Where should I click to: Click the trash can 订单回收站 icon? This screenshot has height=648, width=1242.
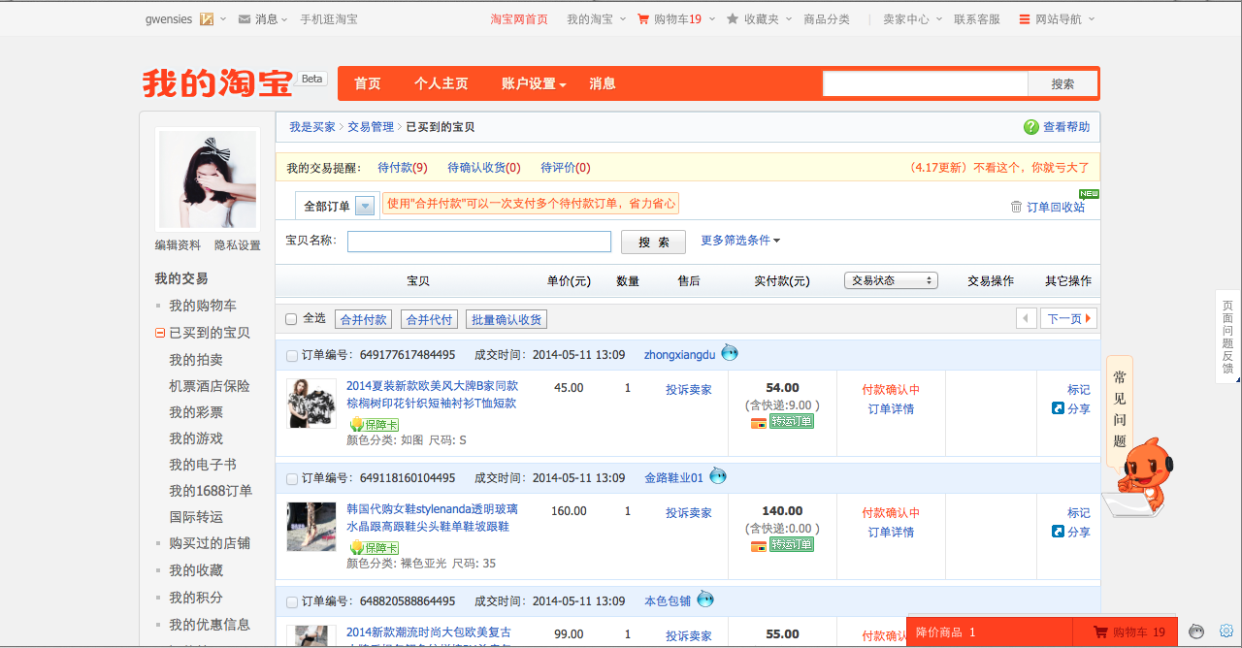(x=1016, y=207)
